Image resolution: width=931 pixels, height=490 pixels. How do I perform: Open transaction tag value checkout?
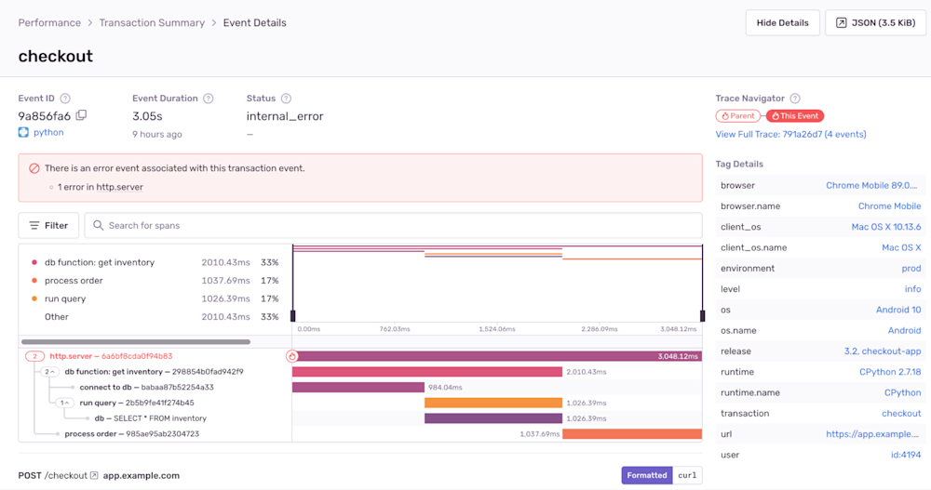(x=901, y=414)
